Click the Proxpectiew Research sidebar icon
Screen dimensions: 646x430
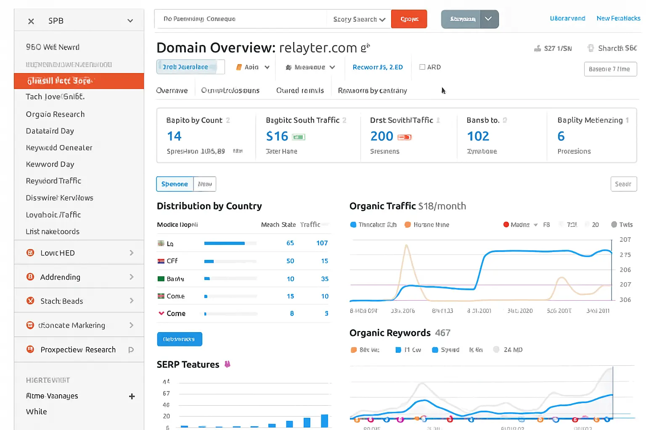[x=30, y=349]
